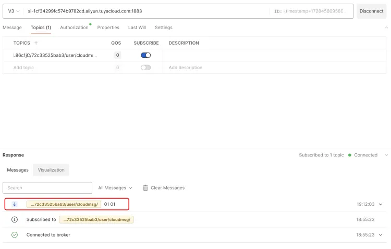Disable the subscribe toggle for cloudmsg topic
The image size is (391, 249).
coord(145,55)
